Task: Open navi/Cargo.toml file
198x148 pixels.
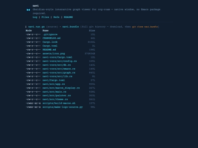Action: click(x=54, y=80)
